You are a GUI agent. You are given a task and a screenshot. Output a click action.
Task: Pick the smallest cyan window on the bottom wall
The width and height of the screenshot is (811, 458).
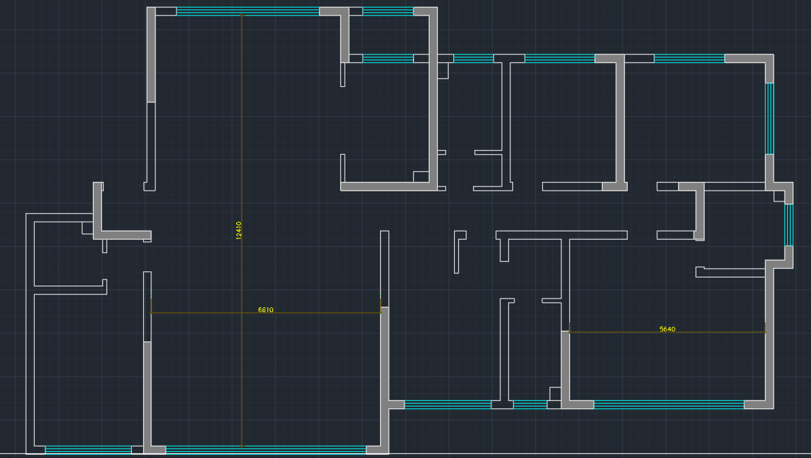pyautogui.click(x=529, y=404)
